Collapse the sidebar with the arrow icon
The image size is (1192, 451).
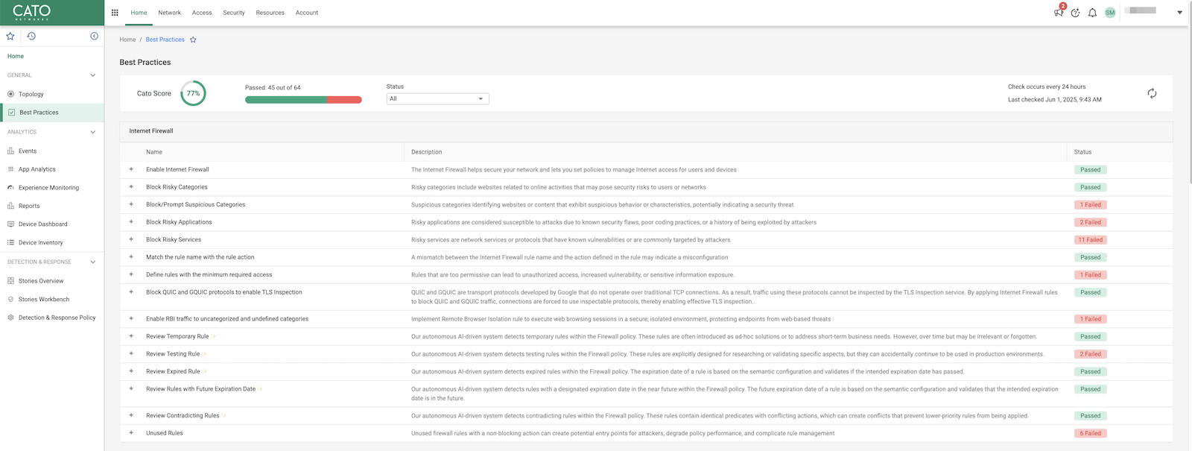point(94,36)
